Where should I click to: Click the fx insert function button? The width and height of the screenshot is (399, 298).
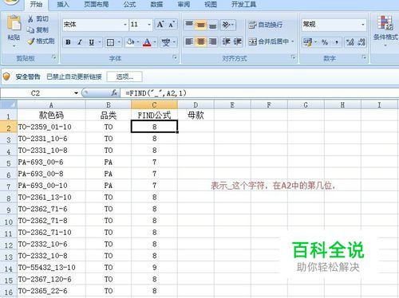coord(114,93)
